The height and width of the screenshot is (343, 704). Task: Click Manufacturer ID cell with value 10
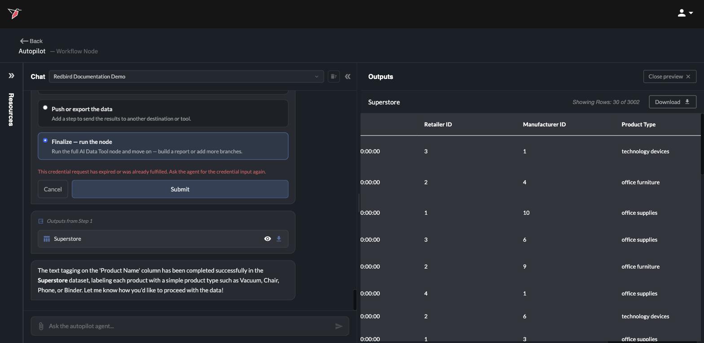click(526, 213)
